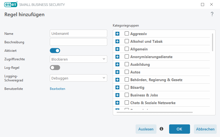
Task: Click the Beschreibung input field
Action: tap(78, 42)
